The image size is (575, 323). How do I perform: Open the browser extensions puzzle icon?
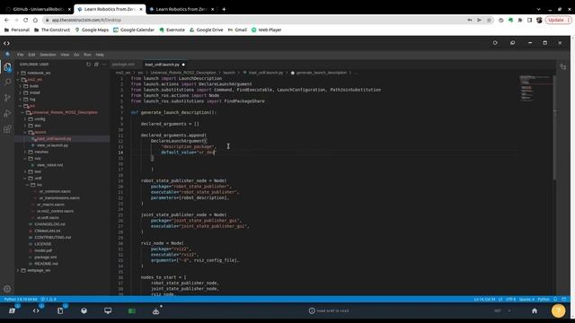click(520, 20)
